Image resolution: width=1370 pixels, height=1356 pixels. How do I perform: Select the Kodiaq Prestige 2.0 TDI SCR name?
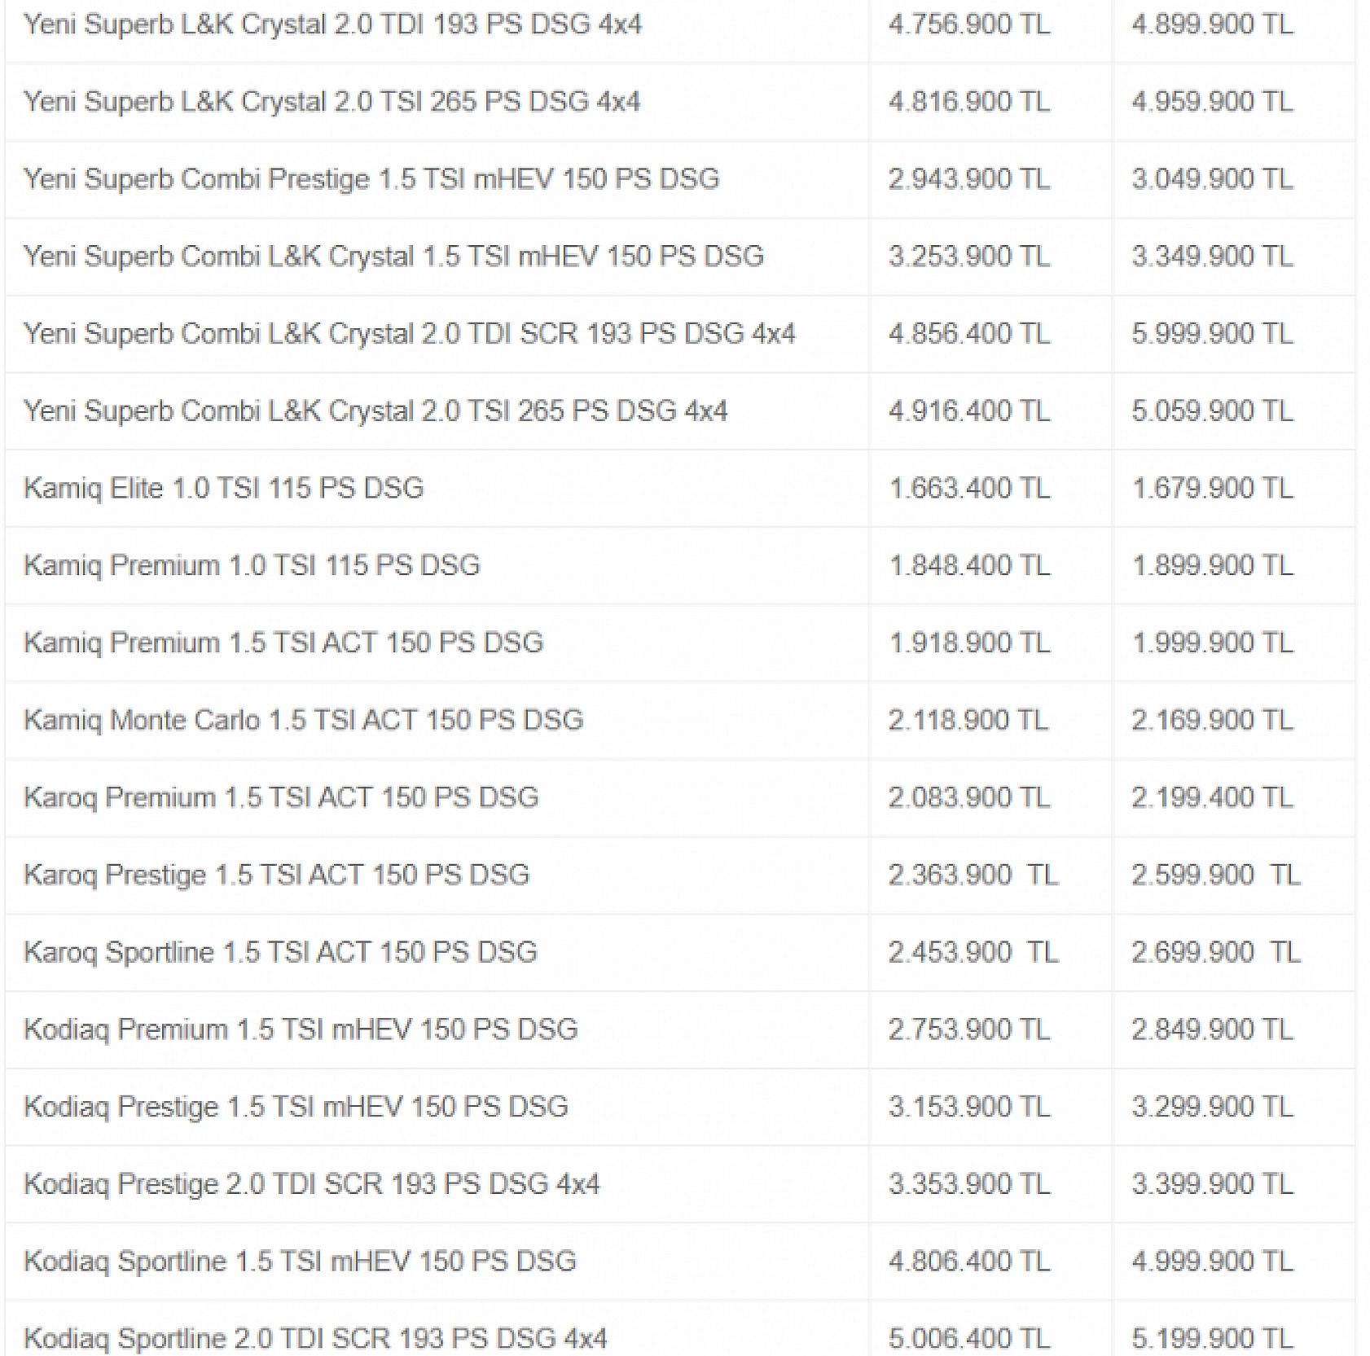click(311, 1185)
